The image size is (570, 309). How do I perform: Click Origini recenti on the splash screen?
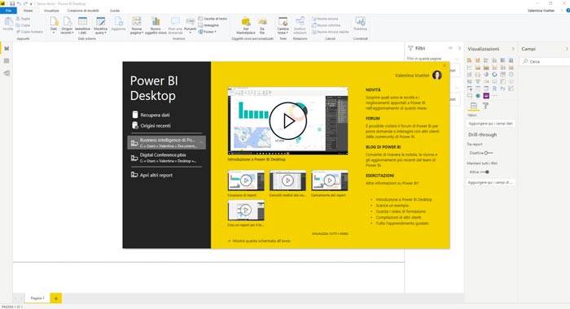[151, 126]
